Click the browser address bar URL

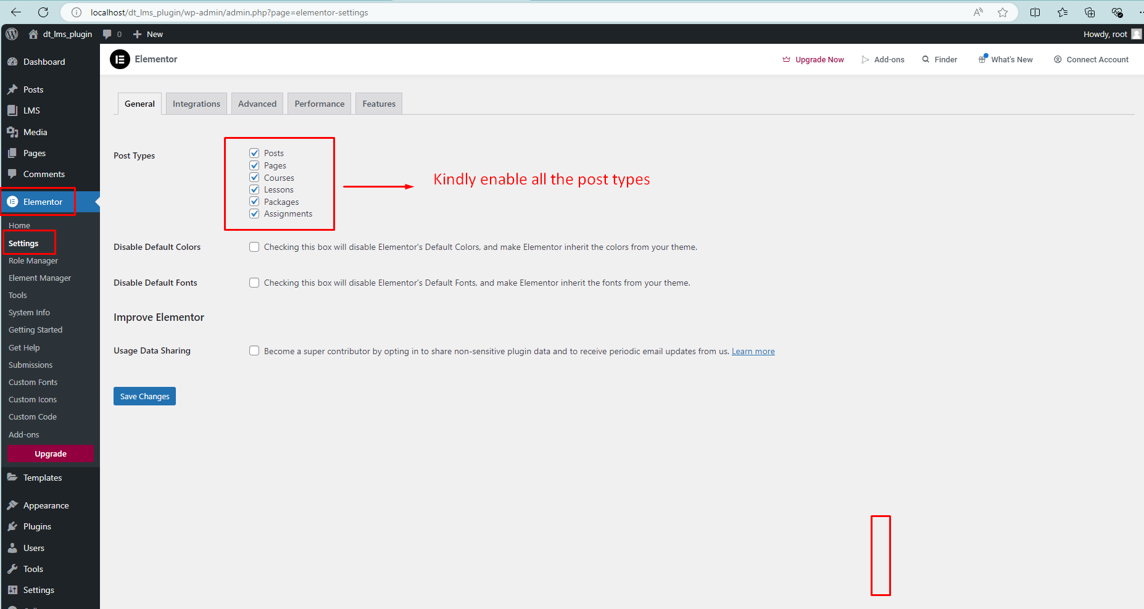[x=229, y=12]
